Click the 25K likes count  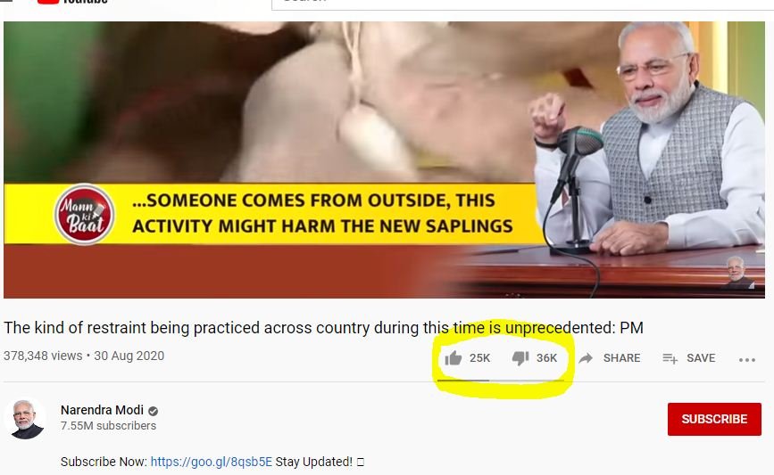pos(479,358)
